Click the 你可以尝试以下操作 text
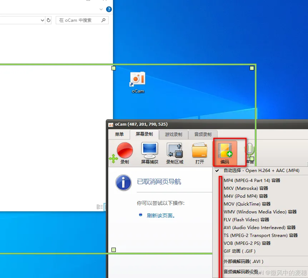 click(x=160, y=203)
